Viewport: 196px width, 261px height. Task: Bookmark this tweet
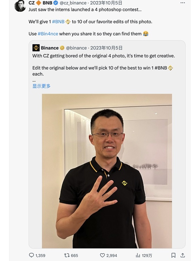pyautogui.click(x=173, y=255)
